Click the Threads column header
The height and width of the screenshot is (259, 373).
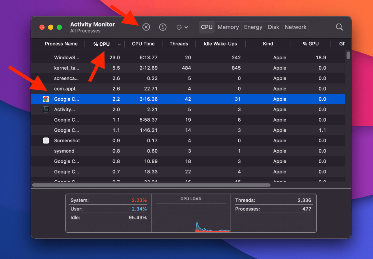(179, 44)
